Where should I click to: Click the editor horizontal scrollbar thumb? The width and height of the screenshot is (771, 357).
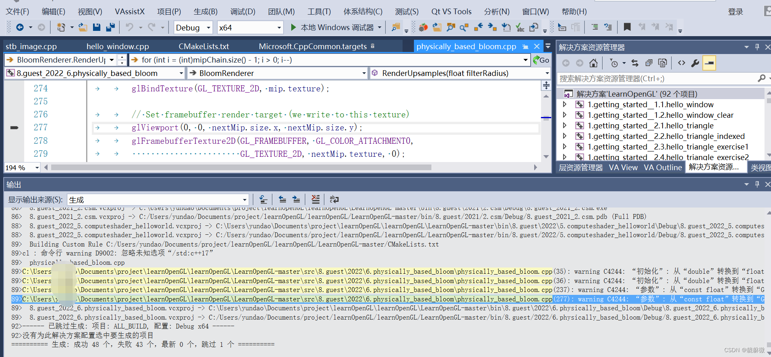pyautogui.click(x=241, y=167)
